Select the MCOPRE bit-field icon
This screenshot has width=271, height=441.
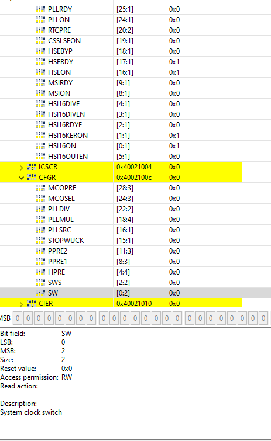click(40, 188)
